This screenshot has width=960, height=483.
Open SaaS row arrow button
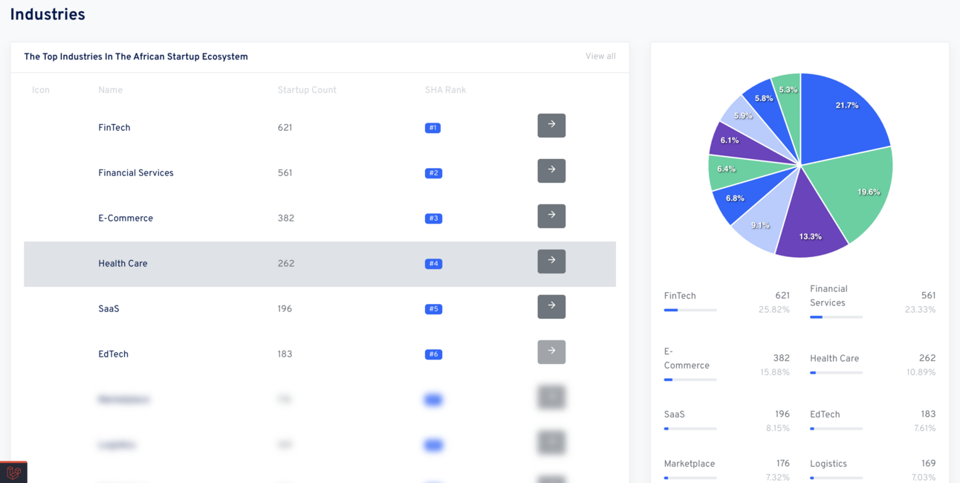pyautogui.click(x=551, y=307)
